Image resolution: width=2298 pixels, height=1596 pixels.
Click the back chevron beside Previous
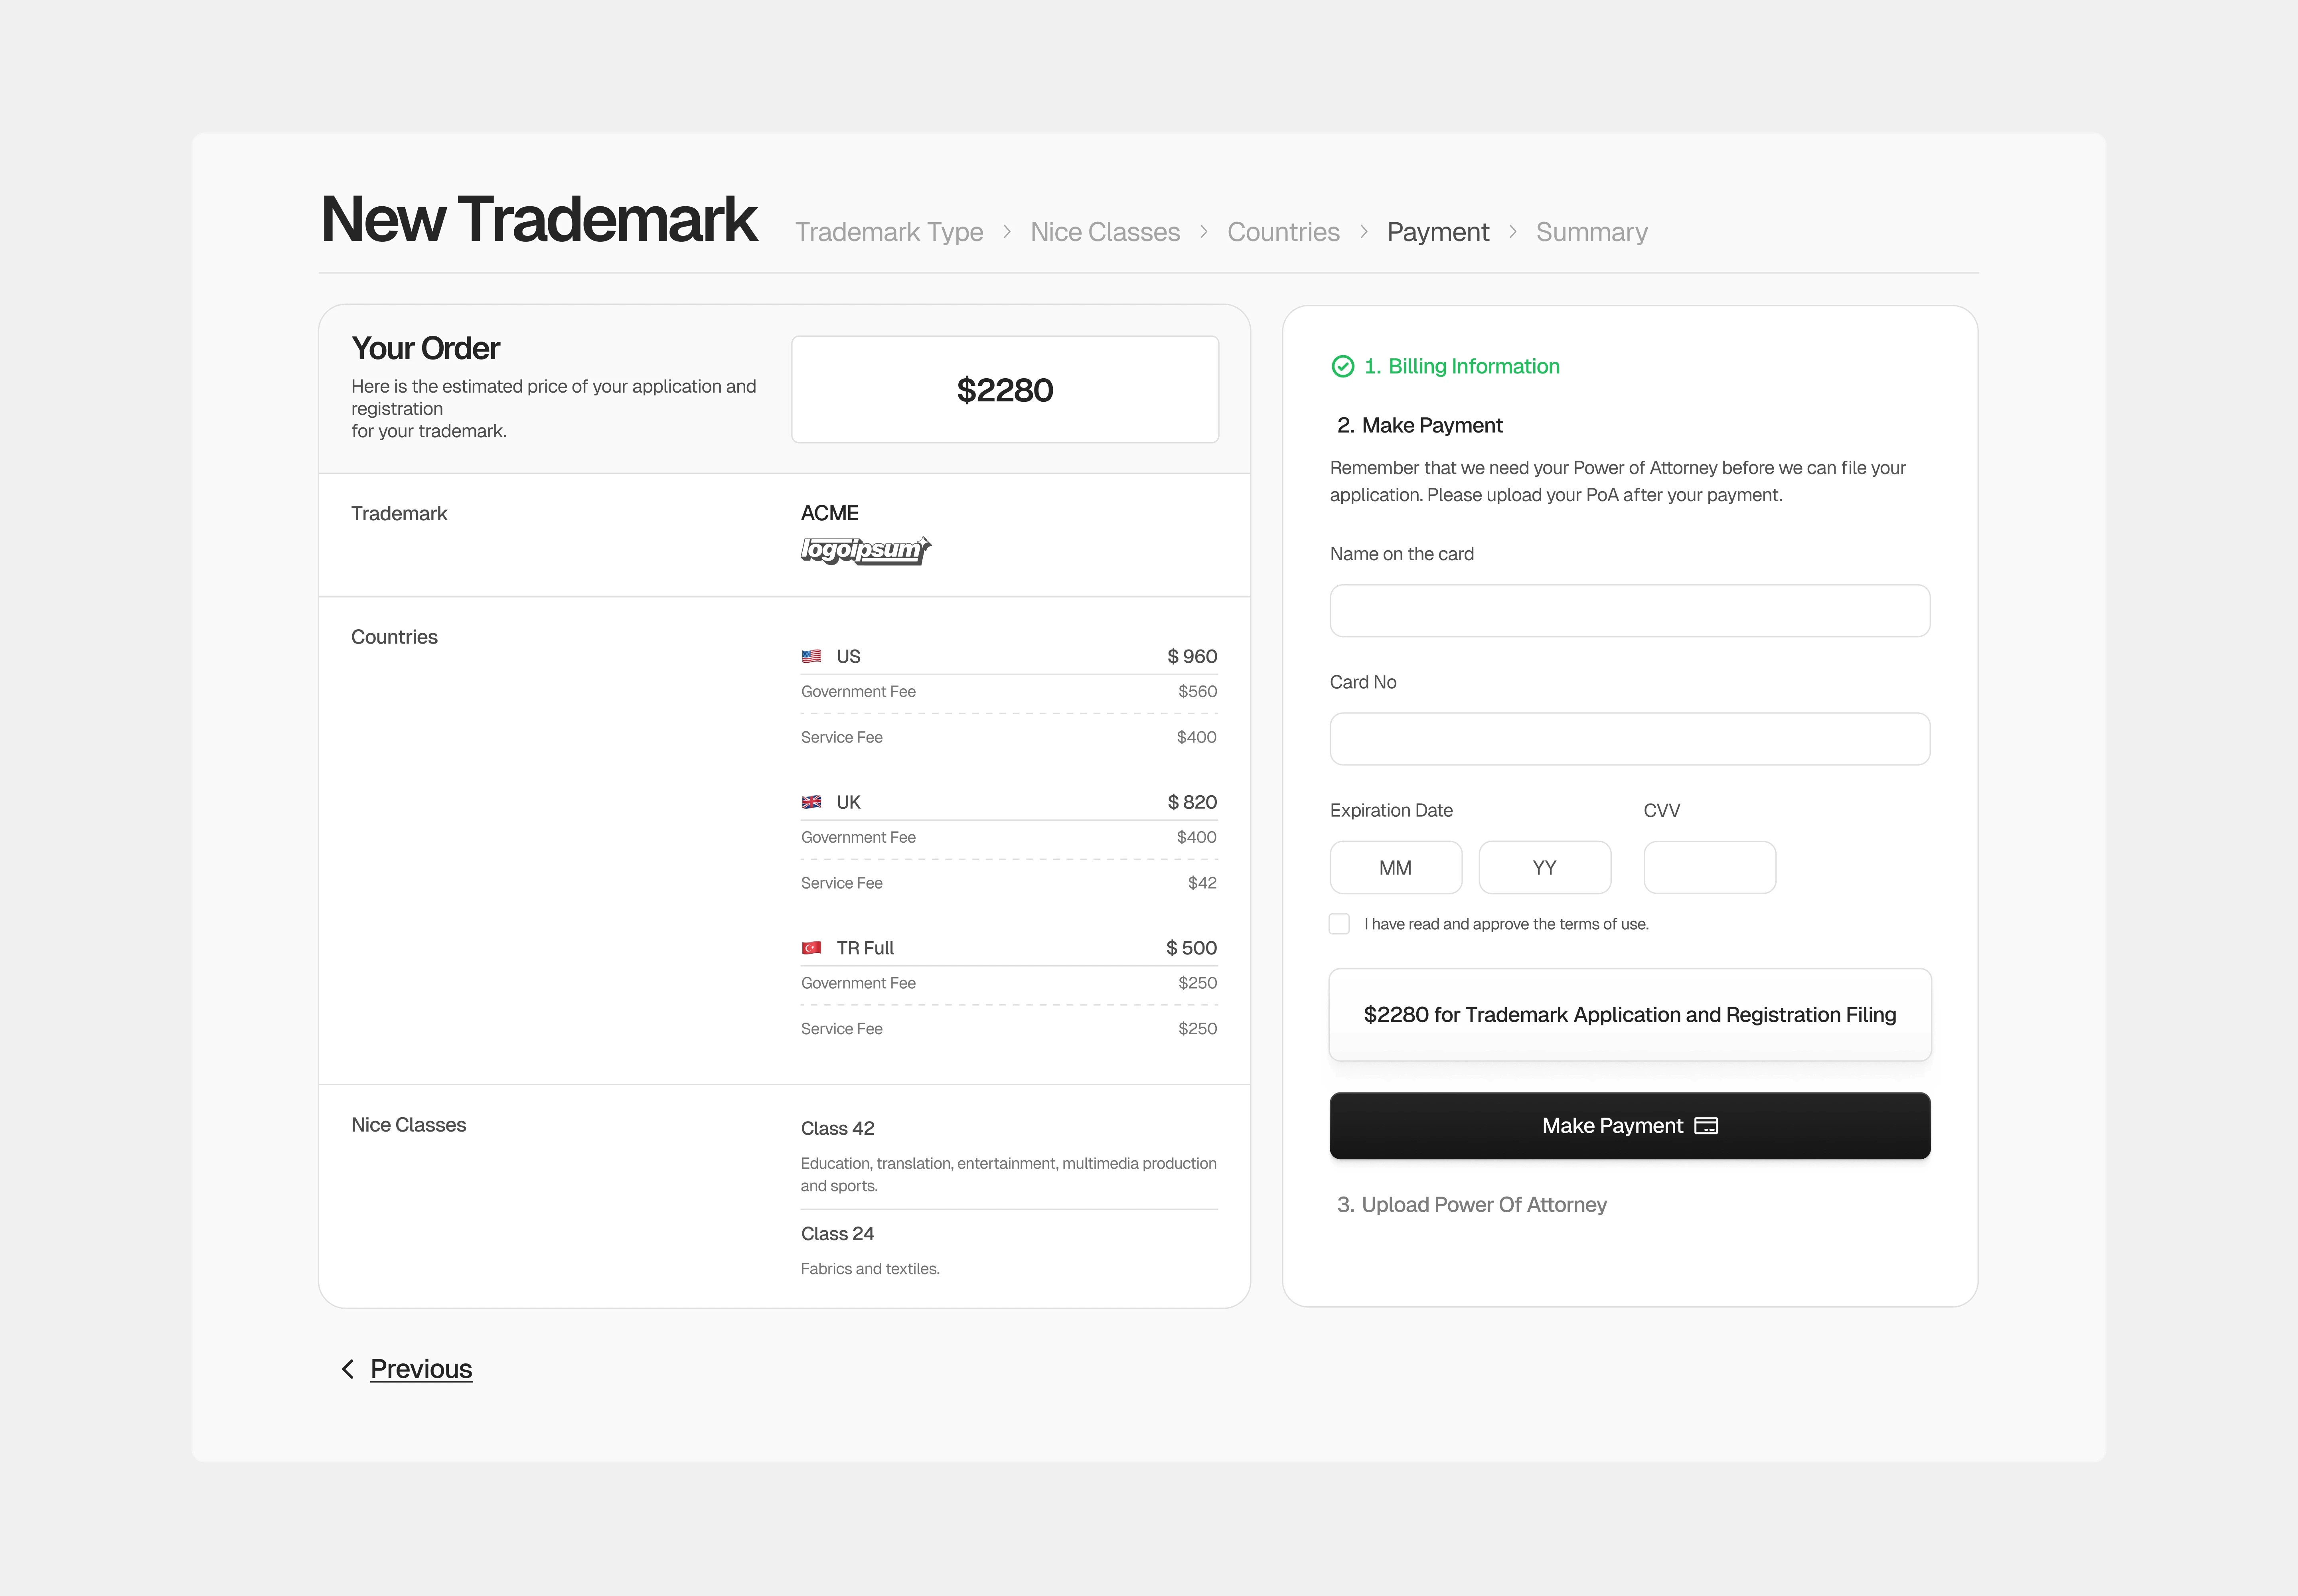tap(348, 1369)
